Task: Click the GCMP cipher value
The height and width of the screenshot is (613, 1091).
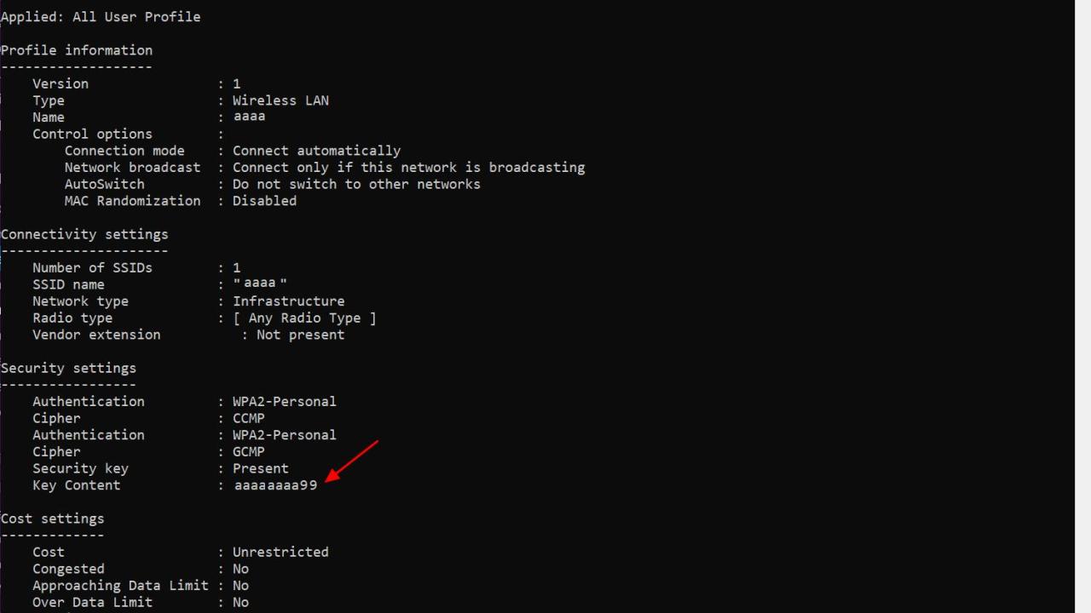Action: (x=249, y=452)
